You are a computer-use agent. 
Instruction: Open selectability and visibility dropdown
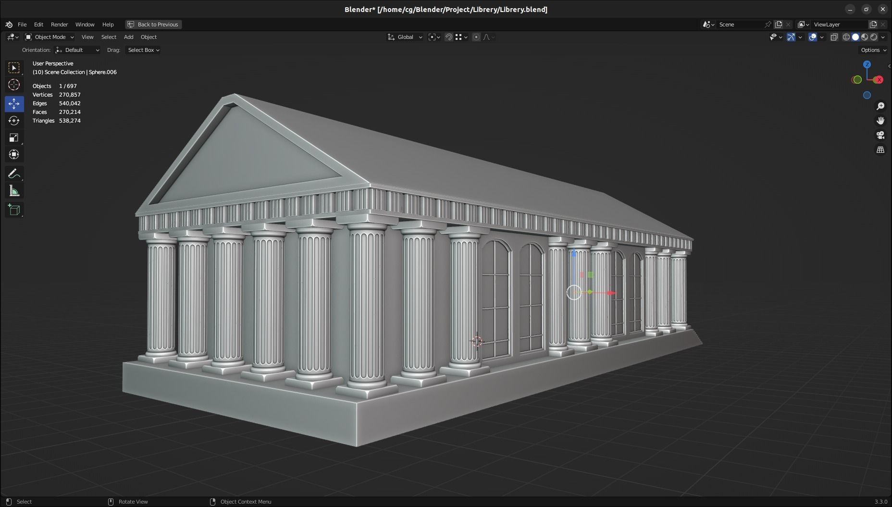click(776, 37)
